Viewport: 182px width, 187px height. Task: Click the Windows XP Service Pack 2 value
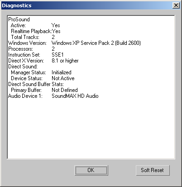(96, 43)
